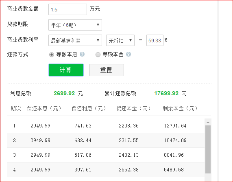Click the table scrollbar thumb

tap(208, 149)
